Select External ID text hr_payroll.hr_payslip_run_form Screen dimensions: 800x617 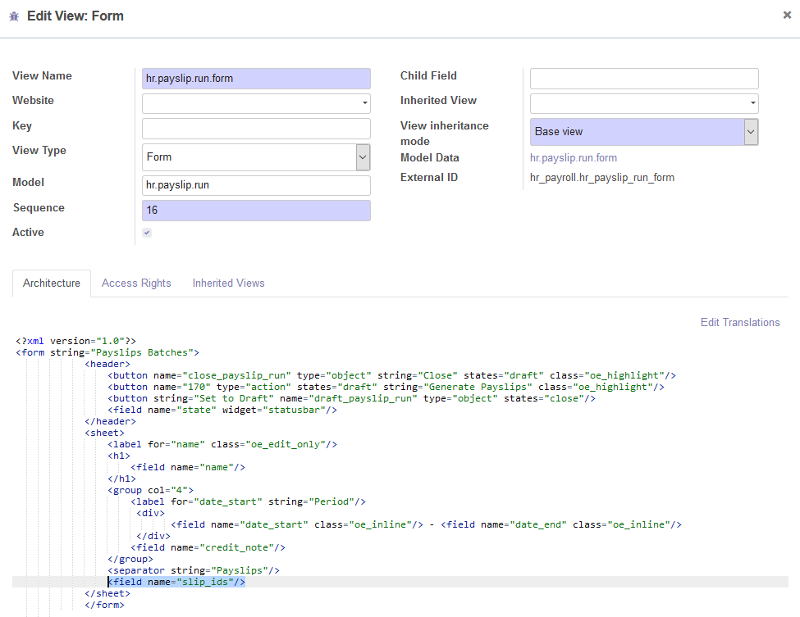pyautogui.click(x=602, y=178)
